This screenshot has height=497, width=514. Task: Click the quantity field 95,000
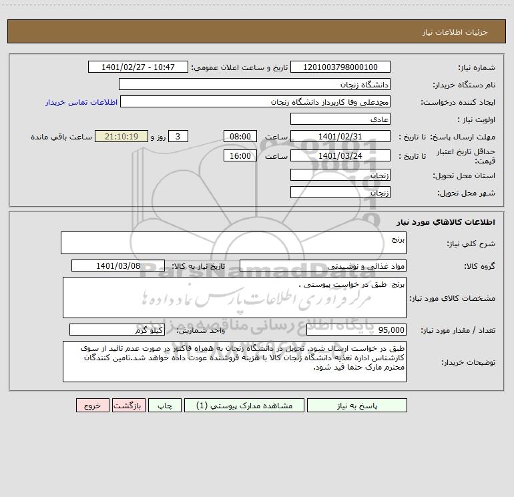coord(356,330)
